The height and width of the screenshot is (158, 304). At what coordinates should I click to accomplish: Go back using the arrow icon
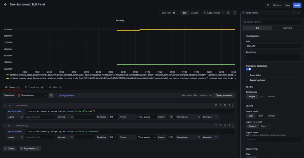tap(5, 5)
